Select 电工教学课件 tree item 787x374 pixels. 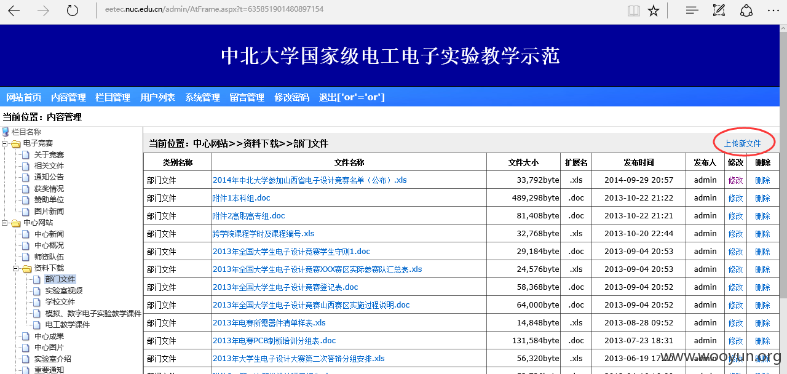point(68,325)
